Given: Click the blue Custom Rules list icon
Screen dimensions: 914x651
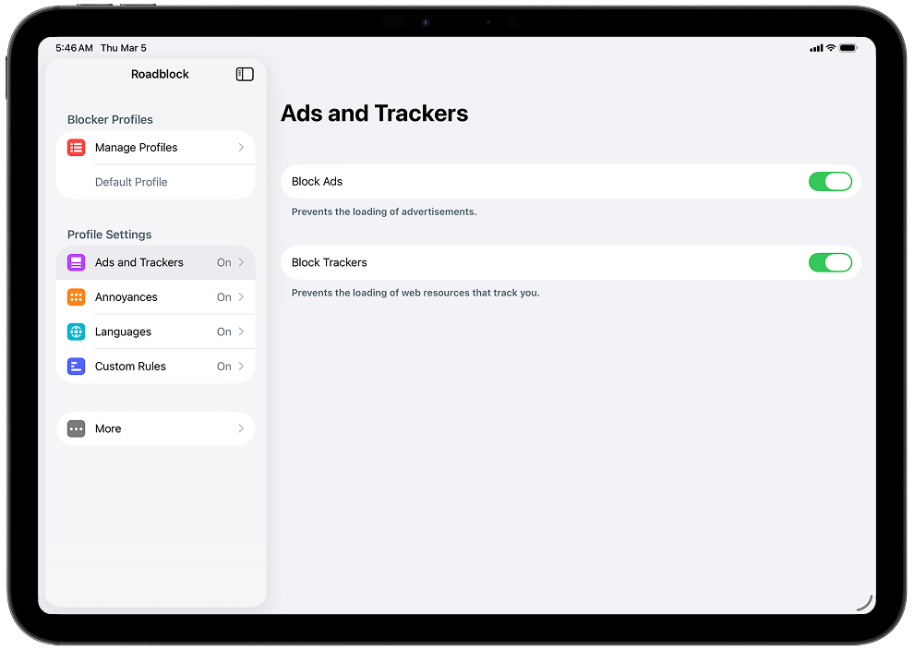Looking at the screenshot, I should (75, 366).
